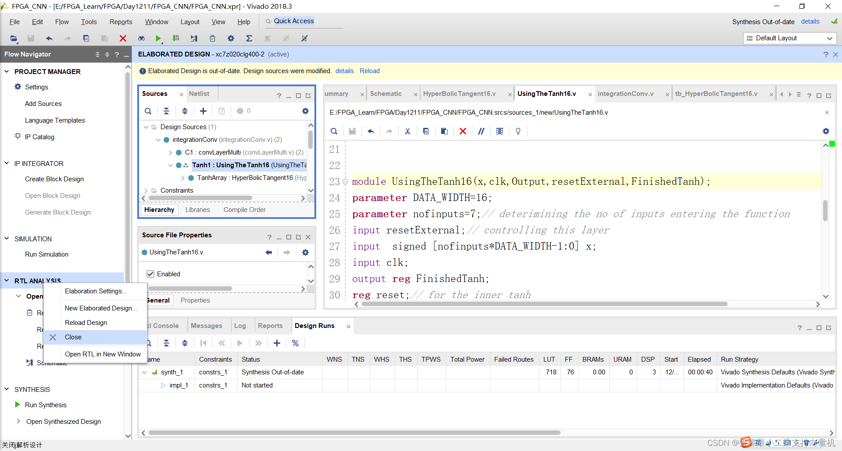
Task: Toggle comment icon in code editor toolbar
Action: pyautogui.click(x=481, y=131)
